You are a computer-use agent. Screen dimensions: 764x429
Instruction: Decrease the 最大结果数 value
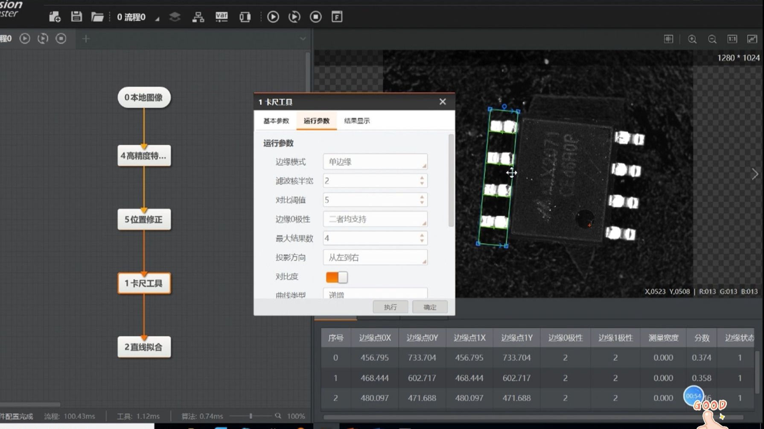point(422,241)
